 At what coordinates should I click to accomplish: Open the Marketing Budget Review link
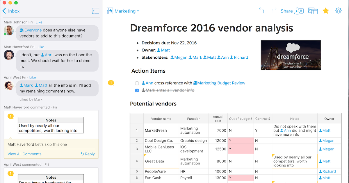pyautogui.click(x=221, y=83)
